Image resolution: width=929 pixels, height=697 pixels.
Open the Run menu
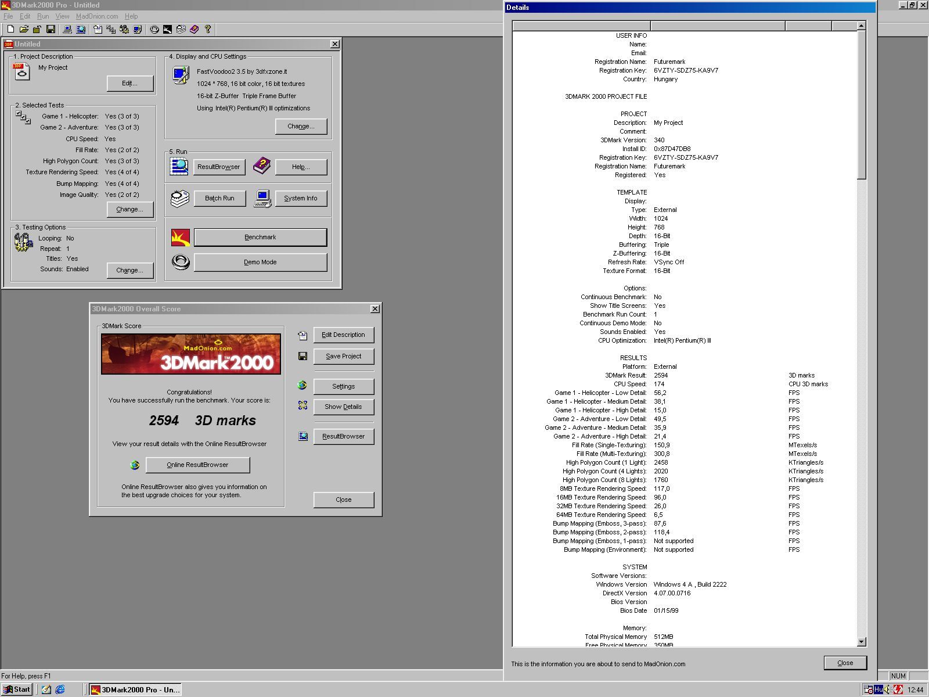click(43, 16)
